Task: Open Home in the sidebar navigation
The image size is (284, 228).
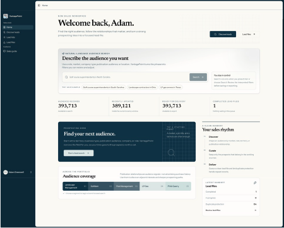Action: 18,27
